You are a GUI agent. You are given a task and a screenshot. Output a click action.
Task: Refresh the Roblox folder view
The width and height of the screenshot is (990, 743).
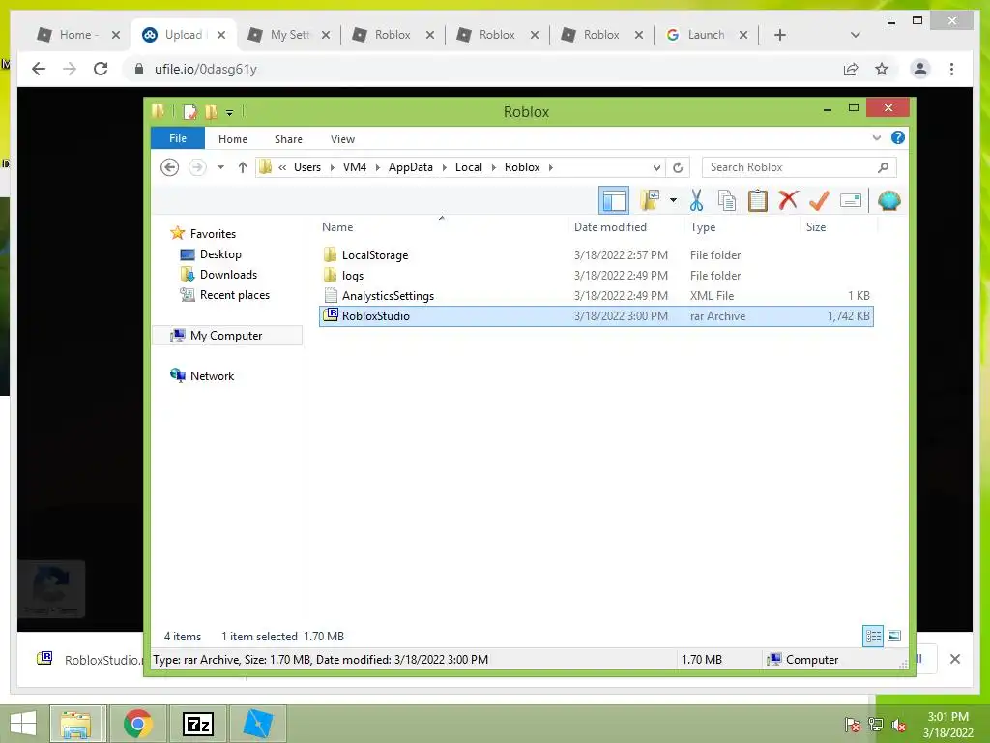click(678, 167)
